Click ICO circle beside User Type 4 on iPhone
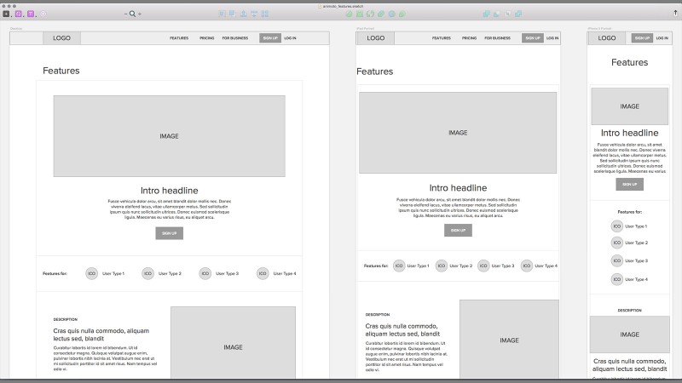Image resolution: width=682 pixels, height=383 pixels. pos(617,279)
